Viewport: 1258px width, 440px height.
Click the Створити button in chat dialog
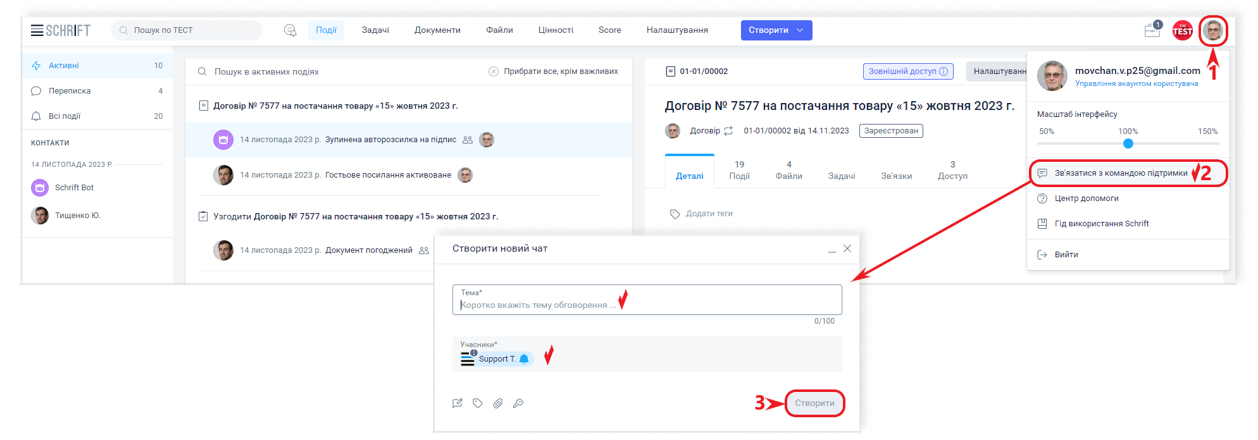[x=814, y=403]
